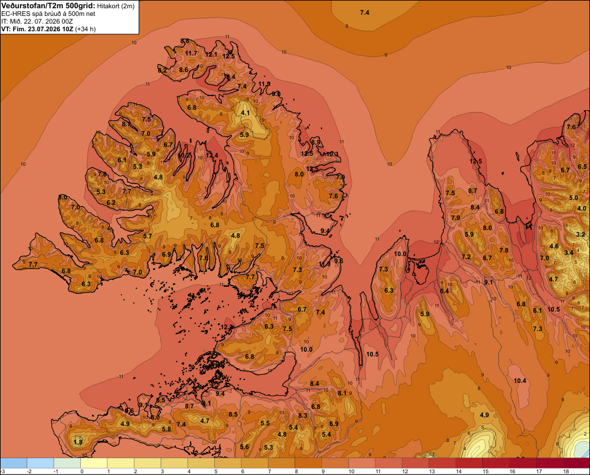590x475 pixels.
Task: Select the 'VT: Fim. 23.07.2026 10Z' line
Action: click(x=37, y=29)
